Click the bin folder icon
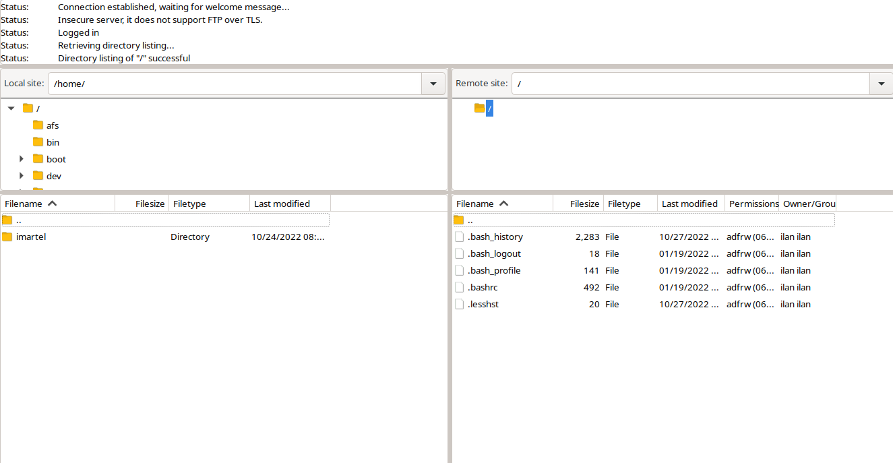 pos(38,142)
